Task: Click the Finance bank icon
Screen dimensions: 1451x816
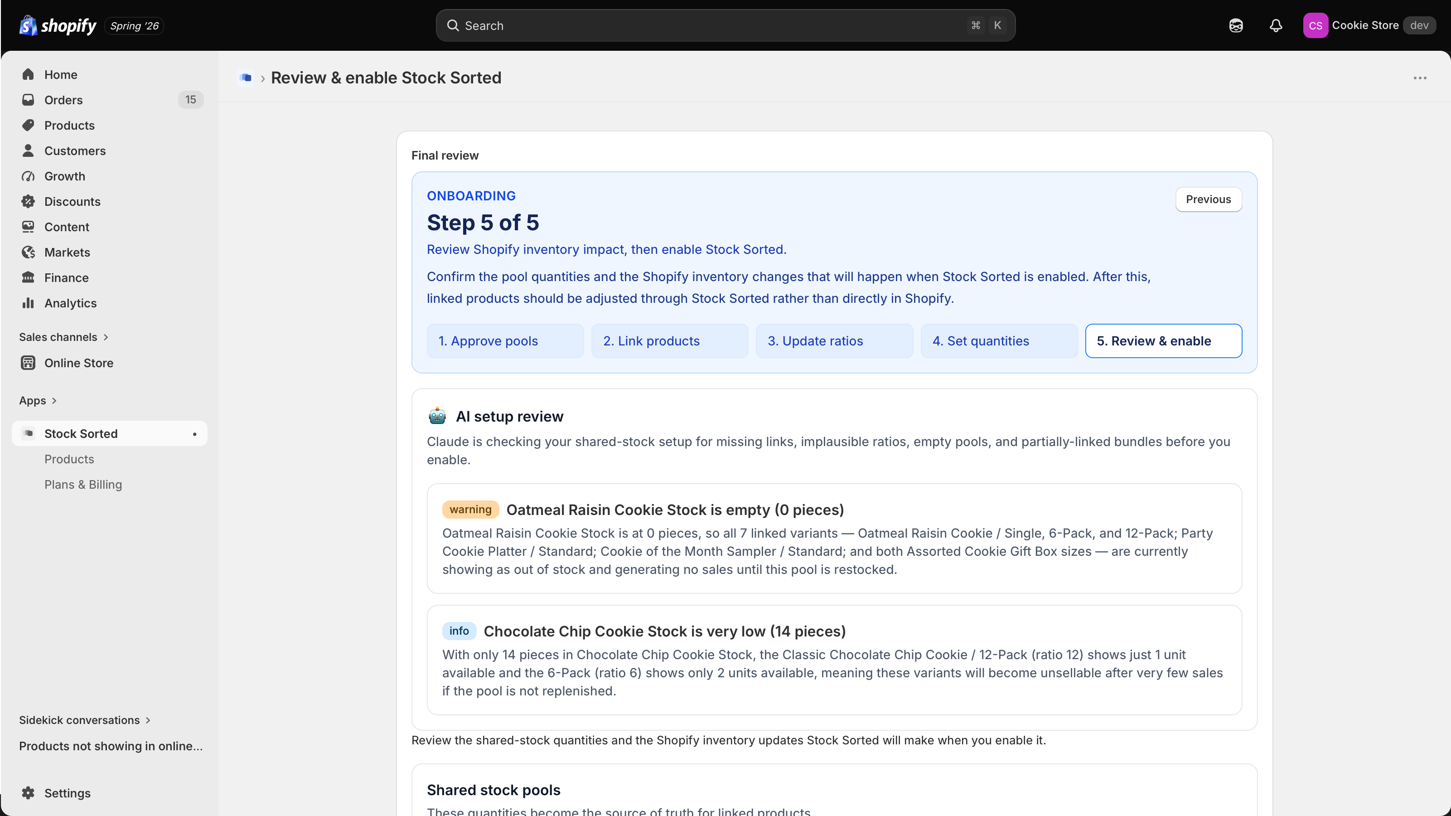Action: 28,277
